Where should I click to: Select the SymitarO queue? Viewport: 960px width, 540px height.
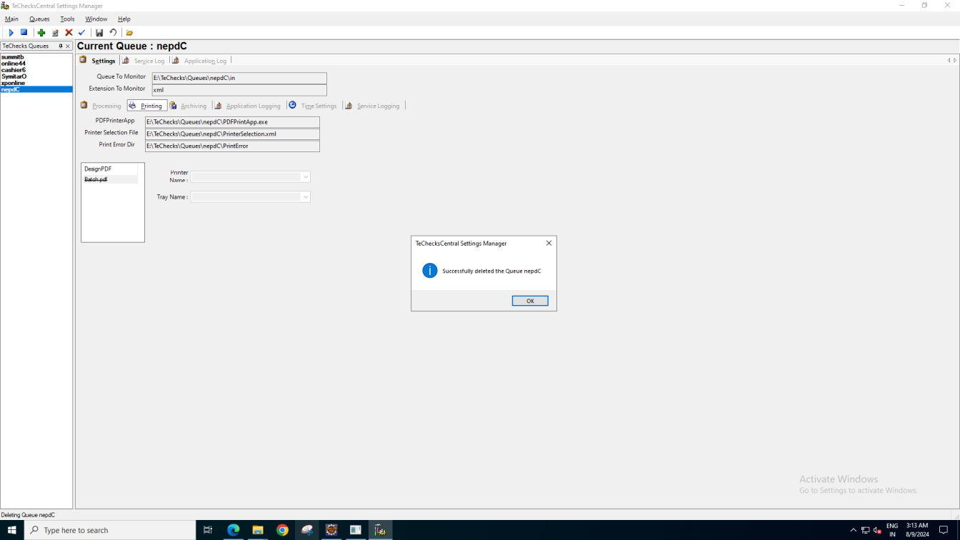tap(14, 76)
